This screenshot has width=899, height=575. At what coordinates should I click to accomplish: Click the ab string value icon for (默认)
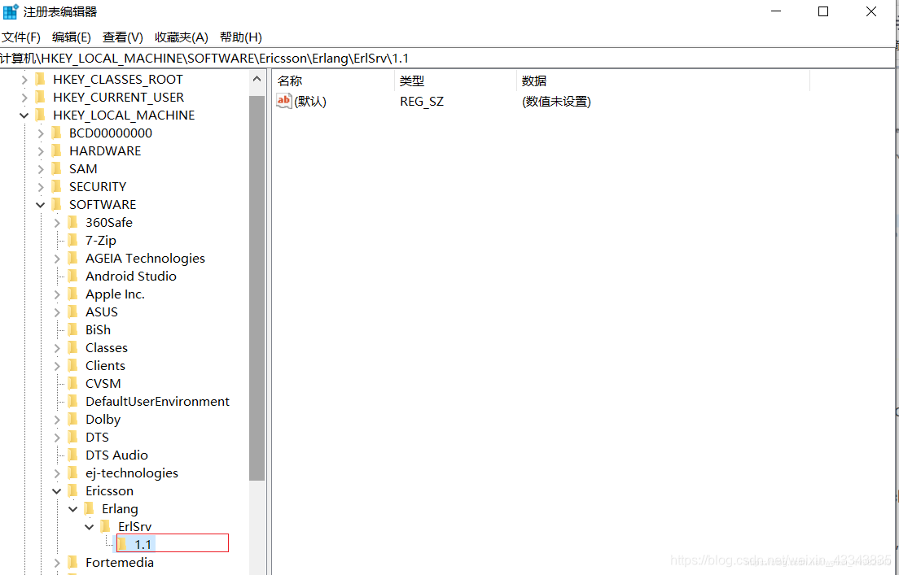(x=284, y=102)
